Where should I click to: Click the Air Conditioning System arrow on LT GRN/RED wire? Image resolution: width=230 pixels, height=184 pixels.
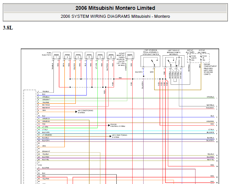coord(110,136)
